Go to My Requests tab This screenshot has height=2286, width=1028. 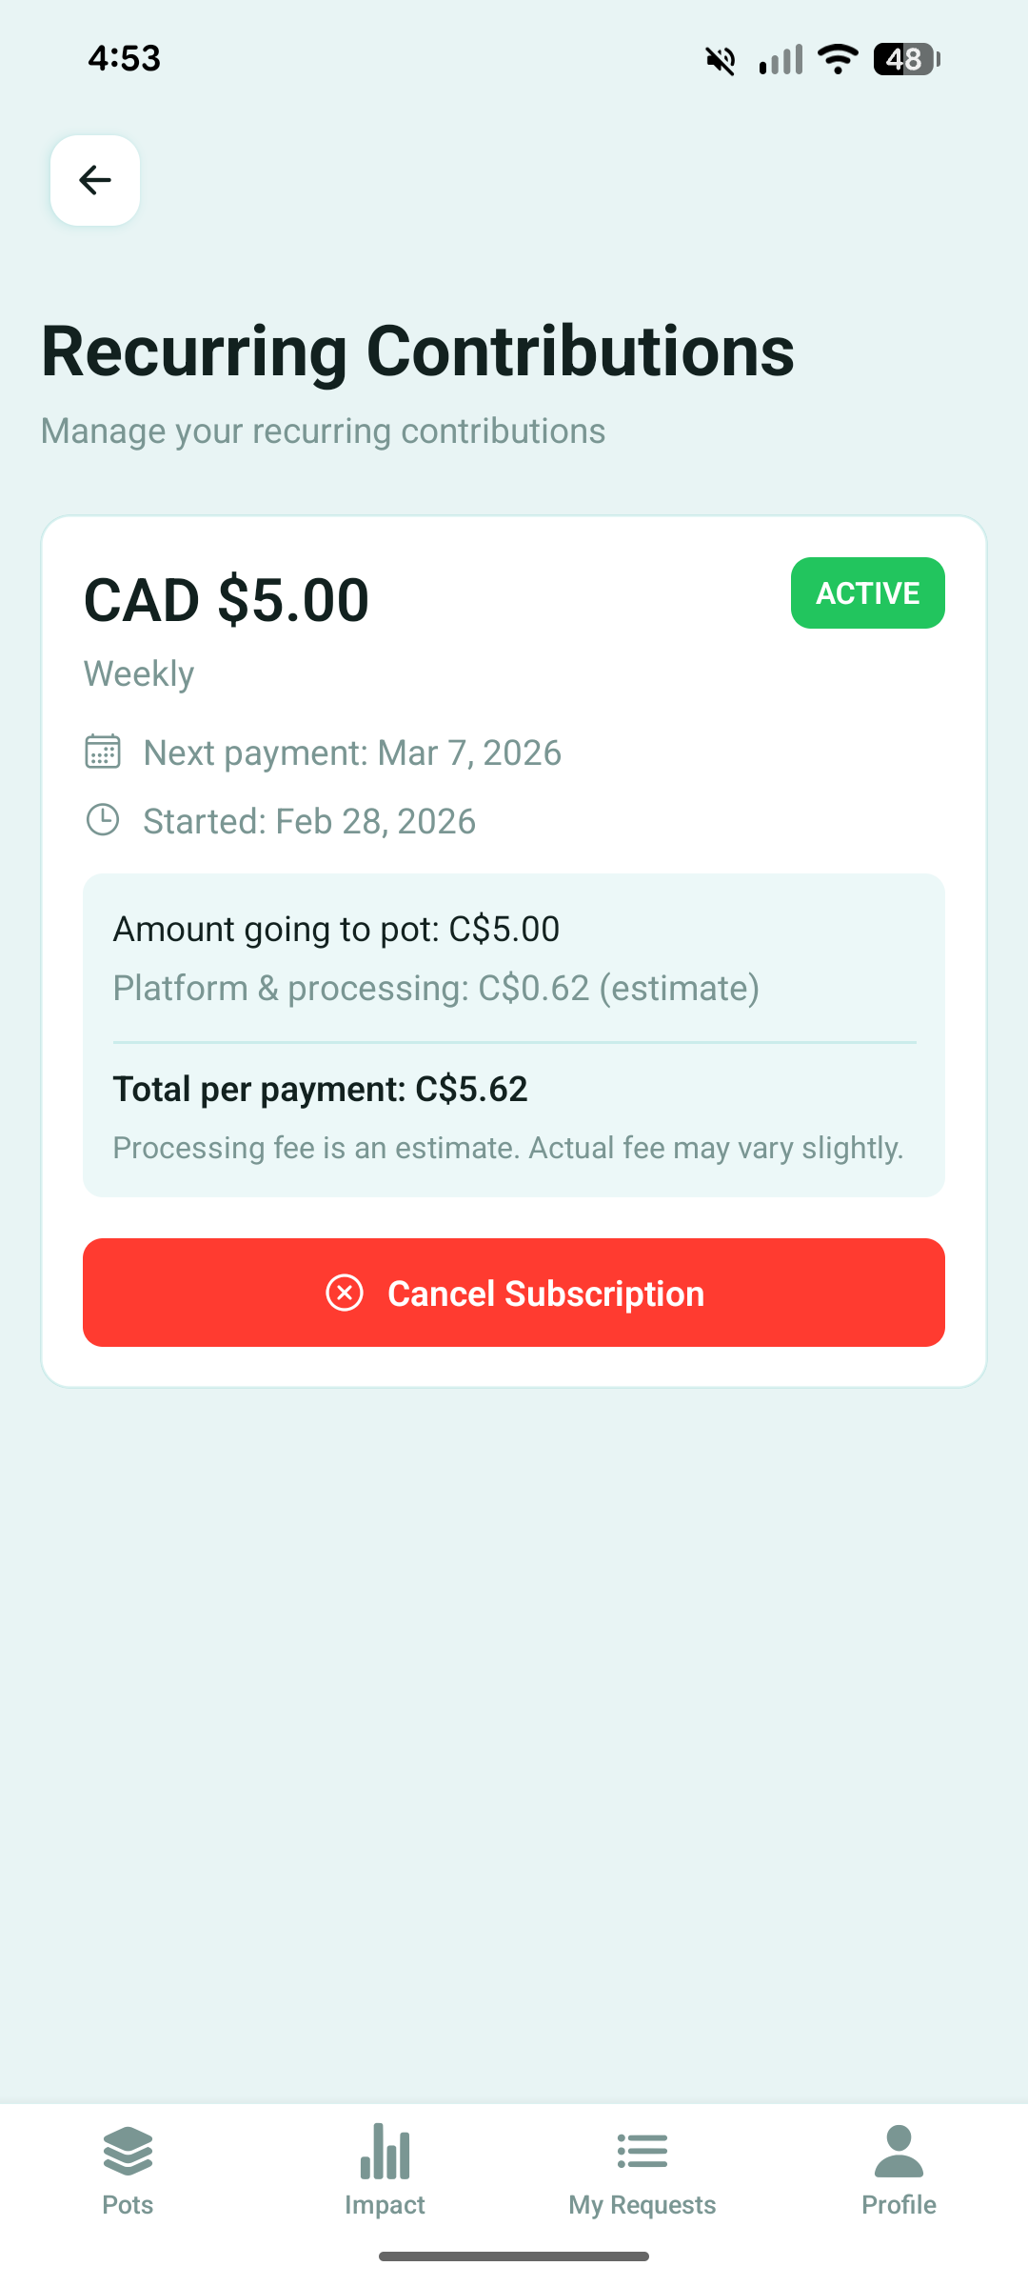(x=642, y=2171)
